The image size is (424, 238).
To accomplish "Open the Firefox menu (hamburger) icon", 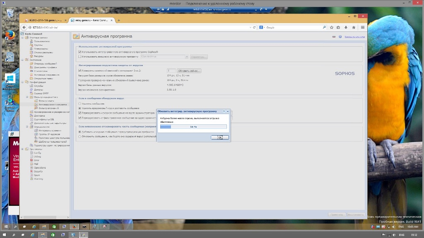I will tap(362, 27).
